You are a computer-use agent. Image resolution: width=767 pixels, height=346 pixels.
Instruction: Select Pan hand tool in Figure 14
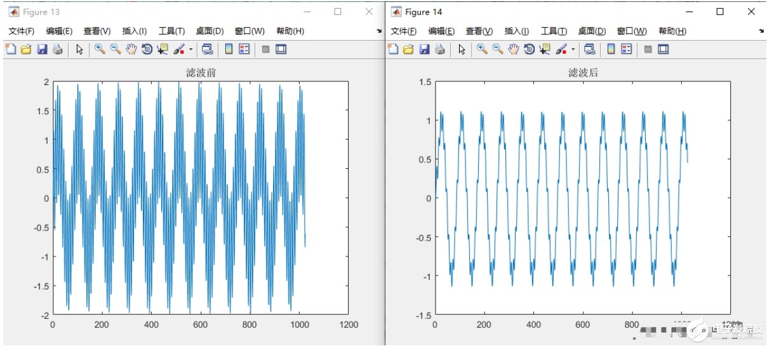(x=514, y=49)
